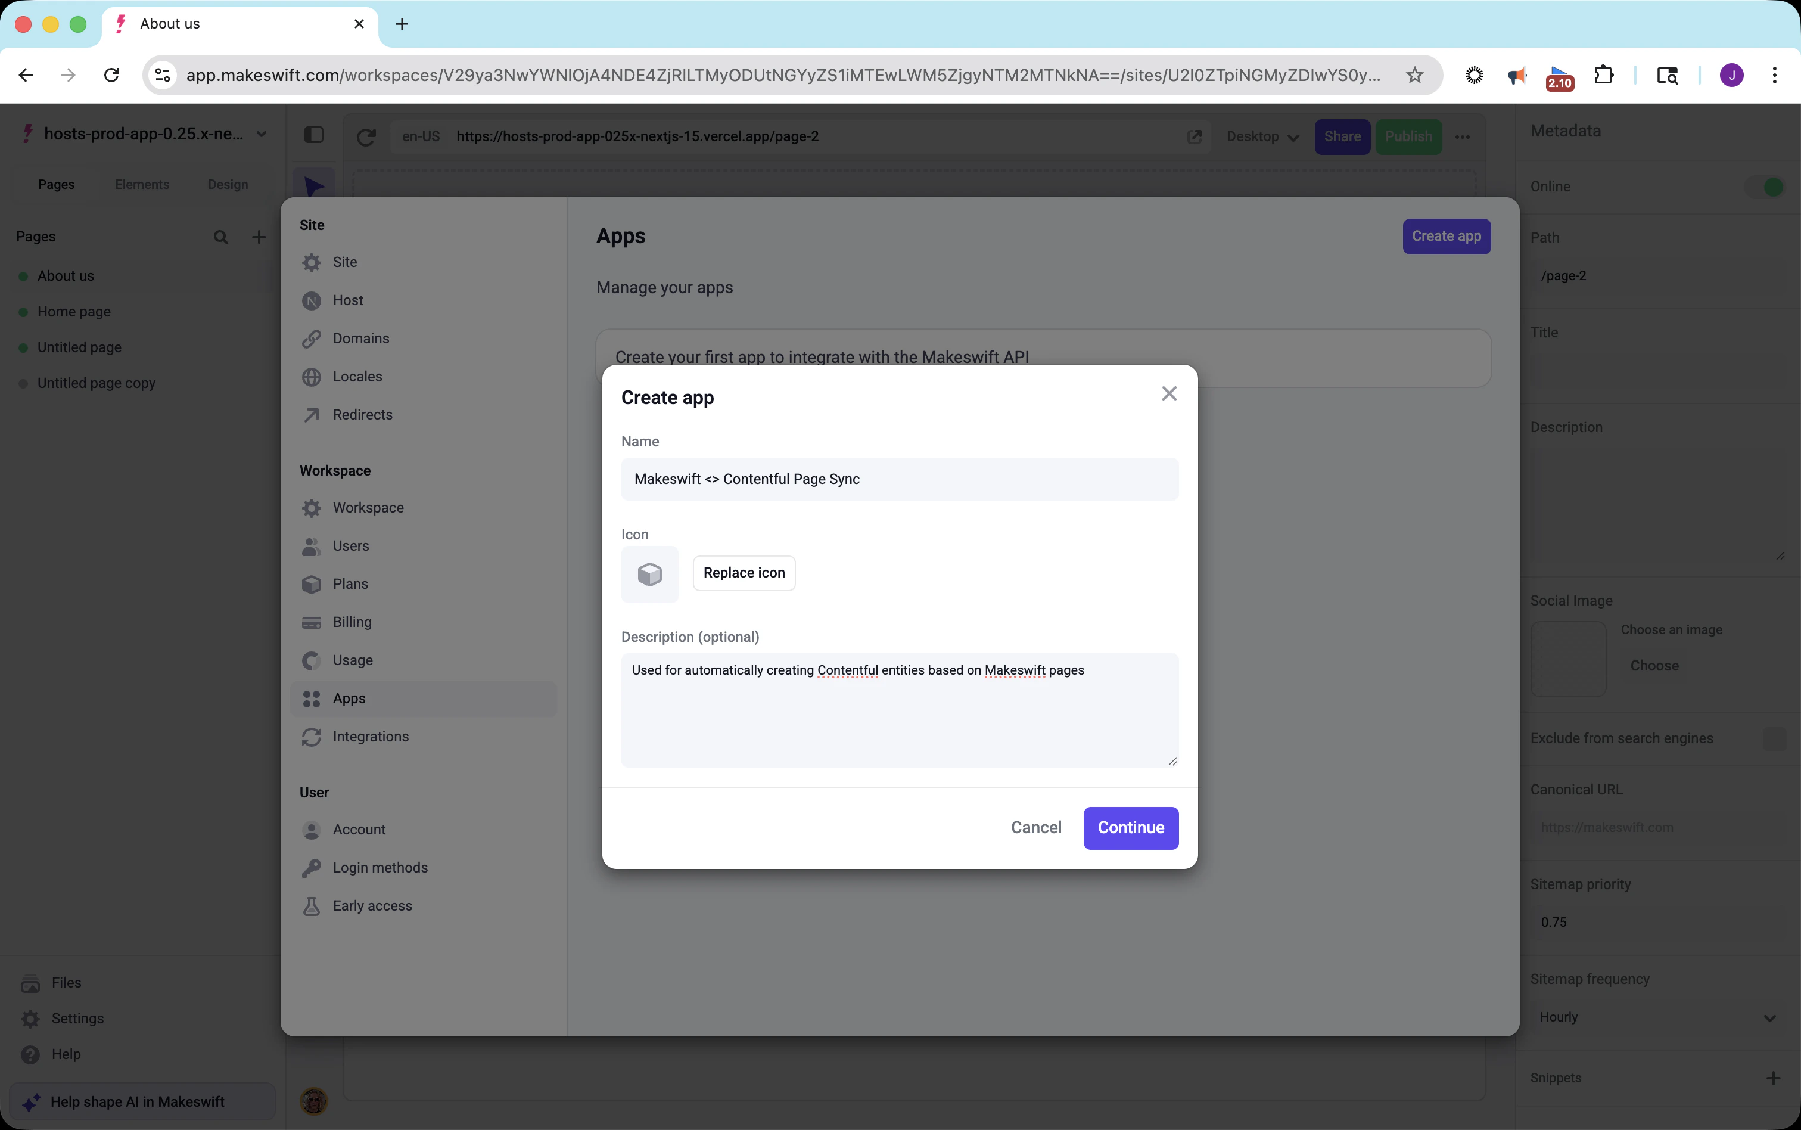
Task: Collapse the left builder sidebar panel
Action: tap(315, 135)
